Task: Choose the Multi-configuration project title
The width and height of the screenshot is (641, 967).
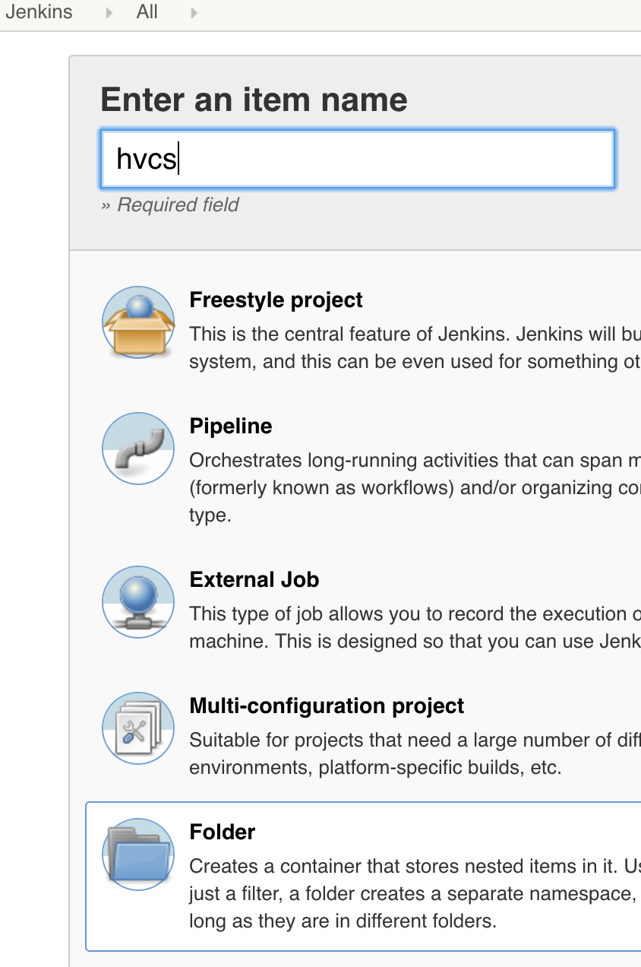Action: click(327, 705)
